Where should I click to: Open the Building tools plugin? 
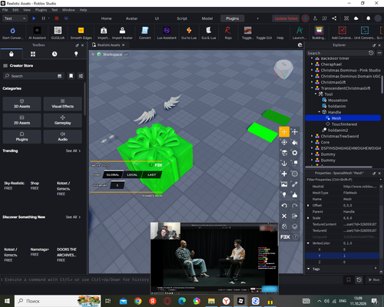(x=319, y=33)
